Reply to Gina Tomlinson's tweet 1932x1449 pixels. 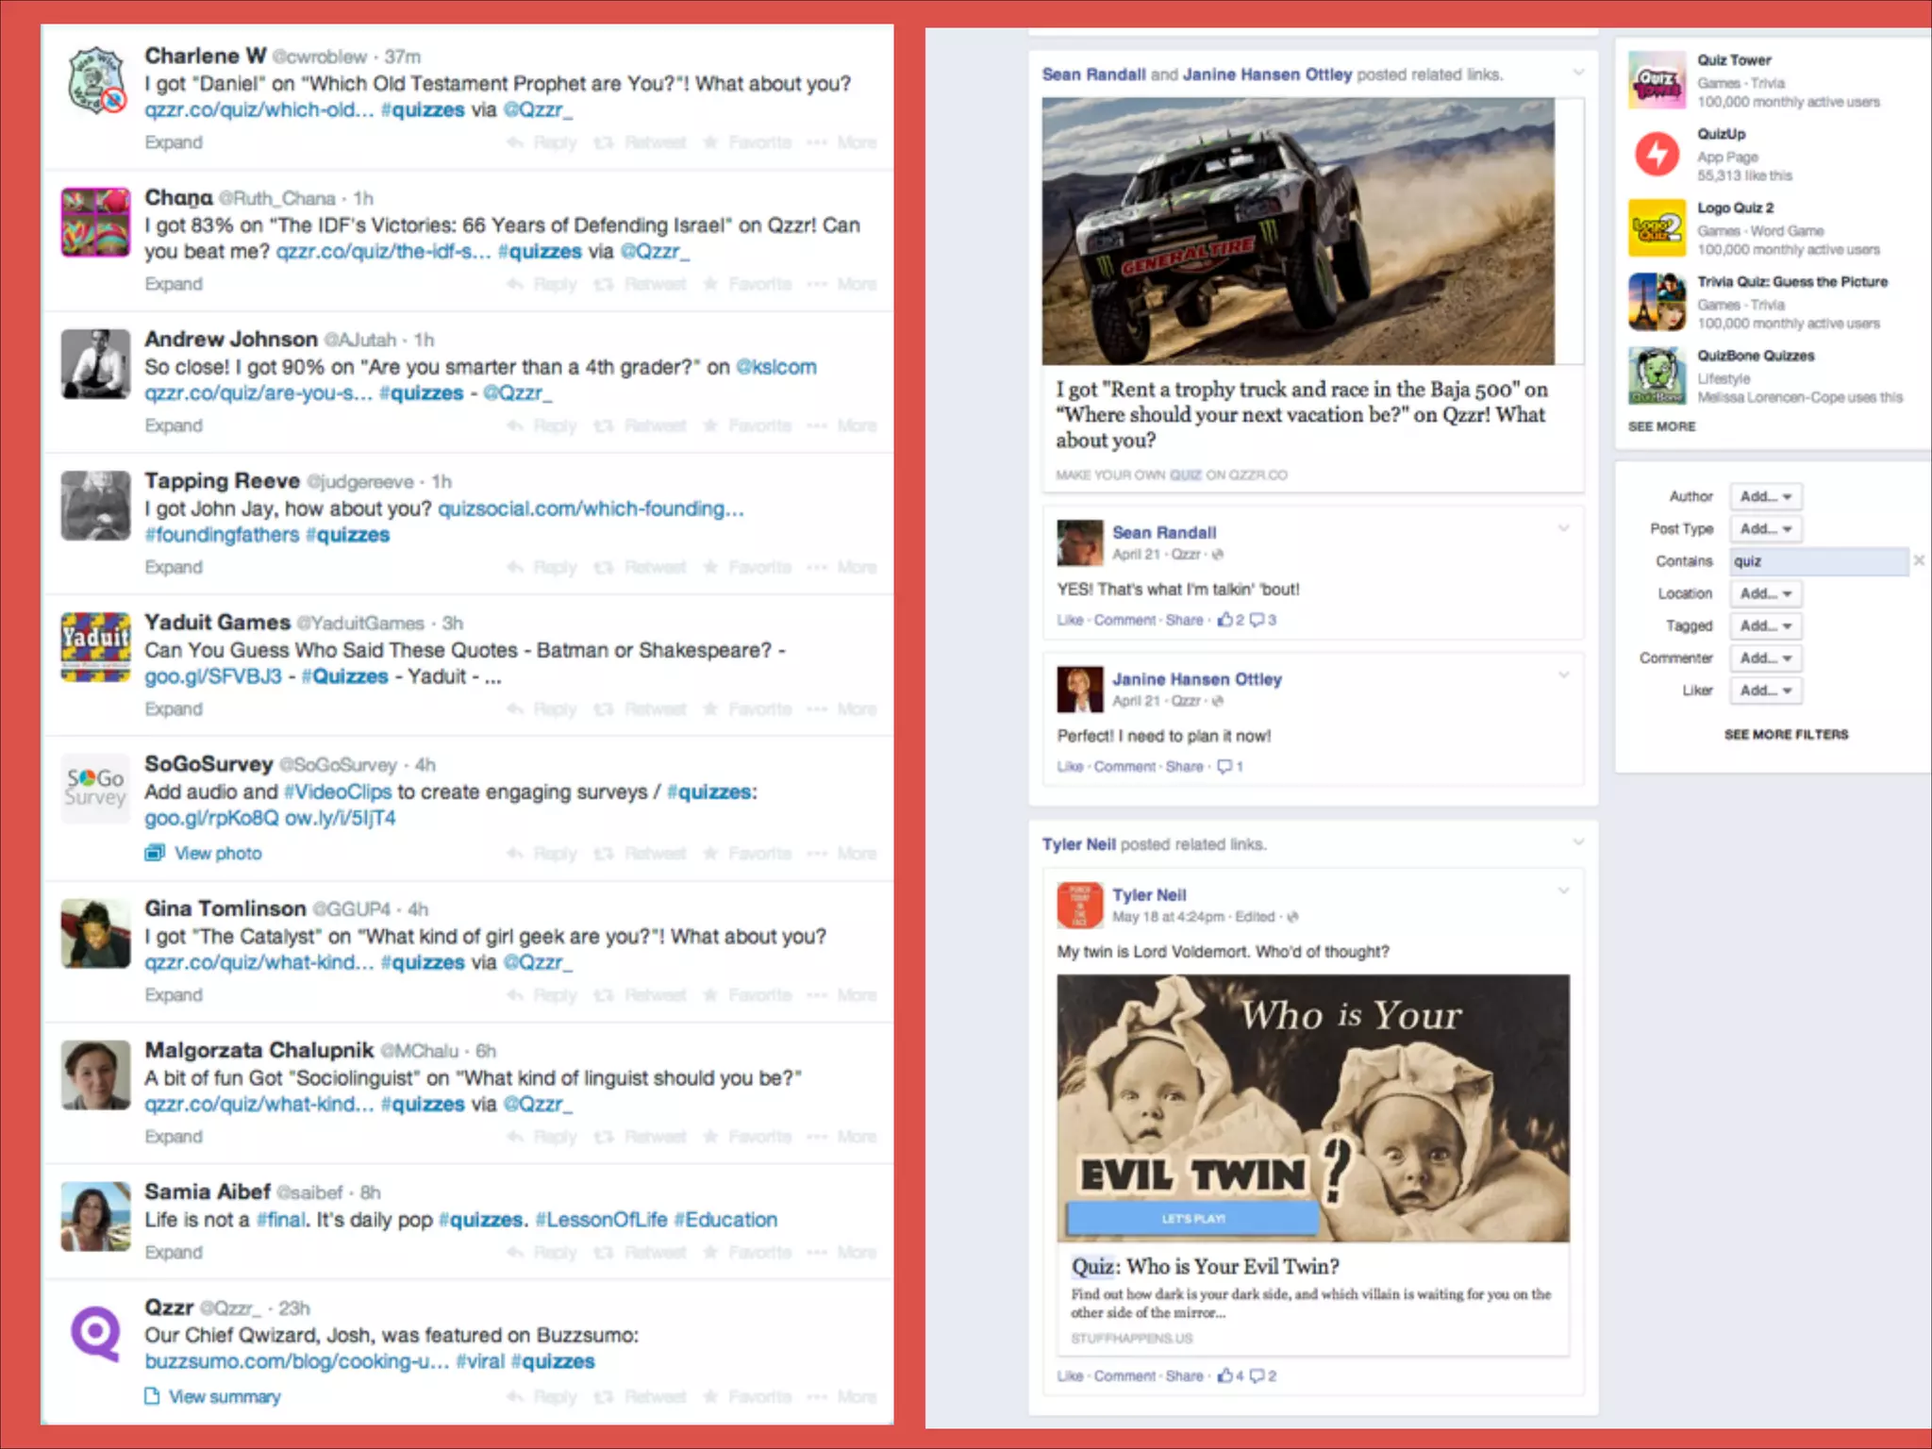point(541,995)
